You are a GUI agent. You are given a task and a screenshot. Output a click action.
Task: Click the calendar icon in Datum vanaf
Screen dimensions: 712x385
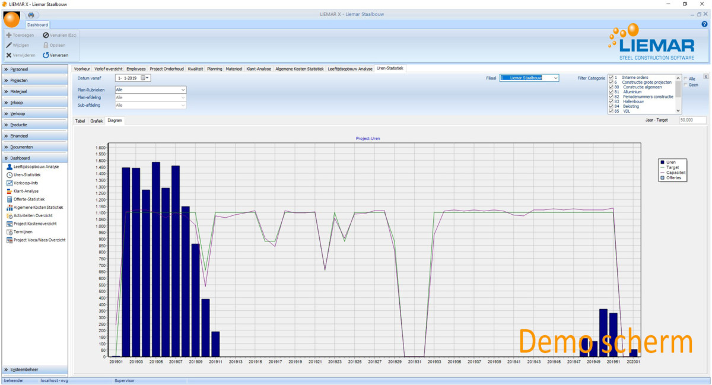pyautogui.click(x=143, y=78)
